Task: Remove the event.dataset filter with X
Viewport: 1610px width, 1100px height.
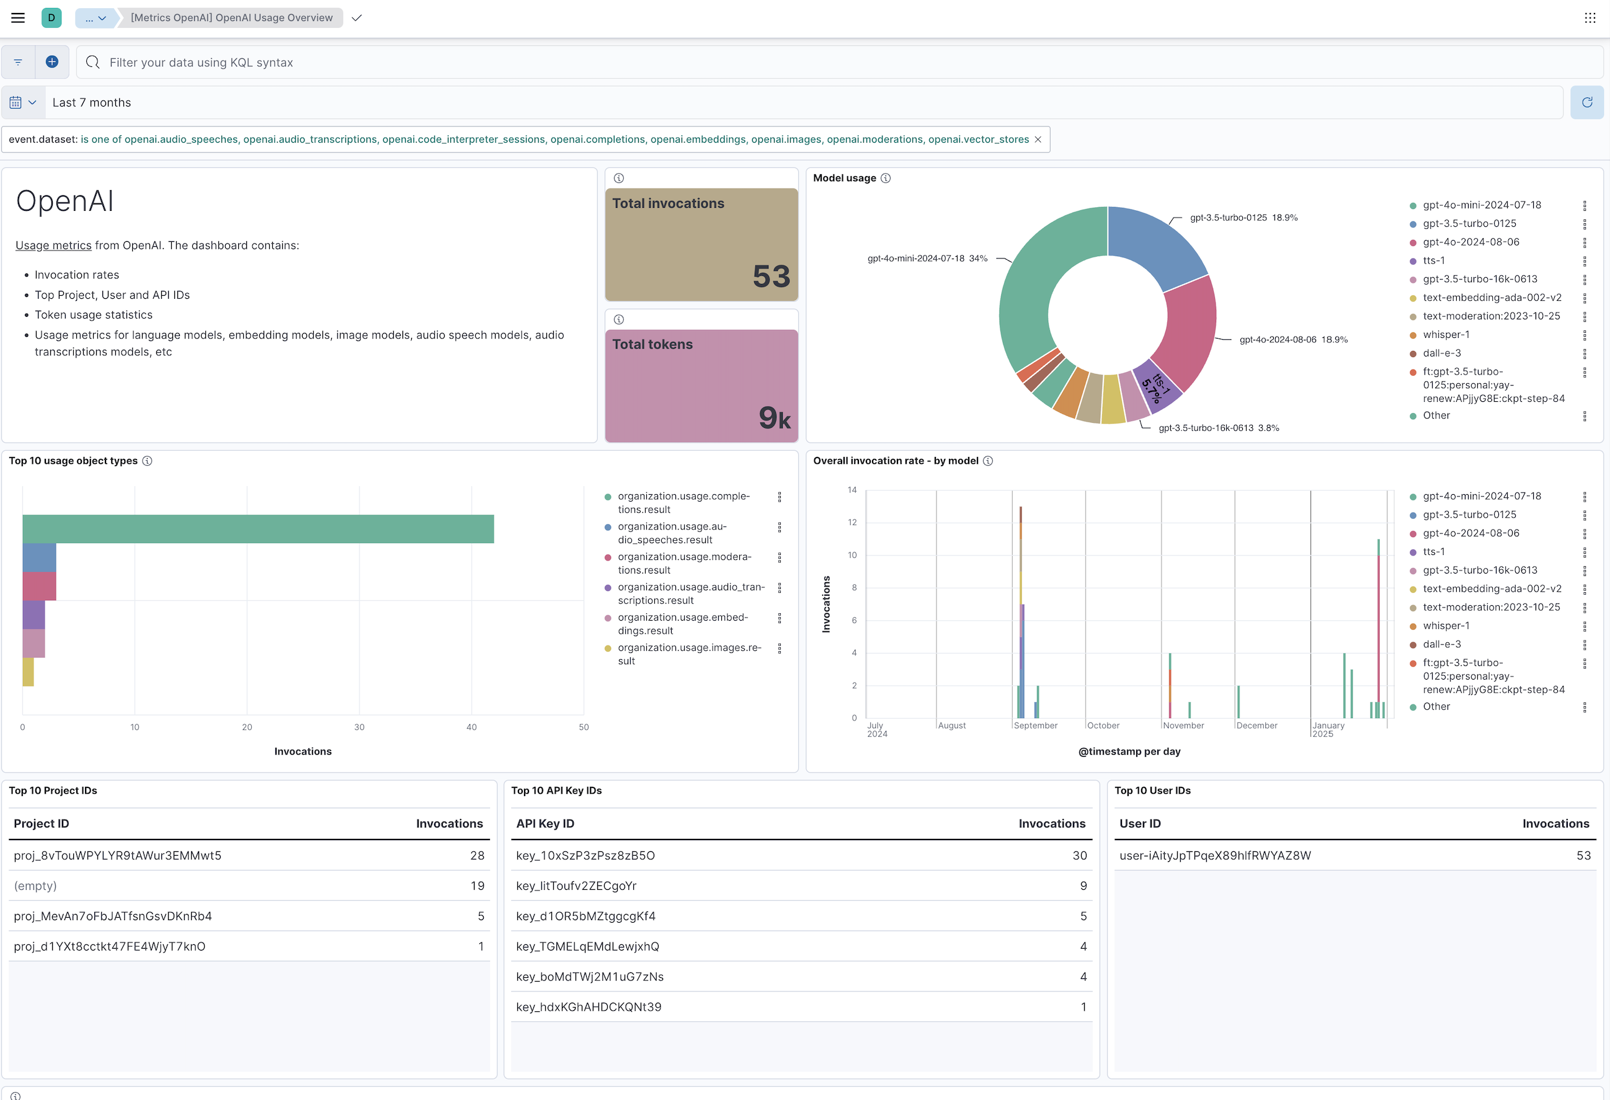Action: [1038, 140]
